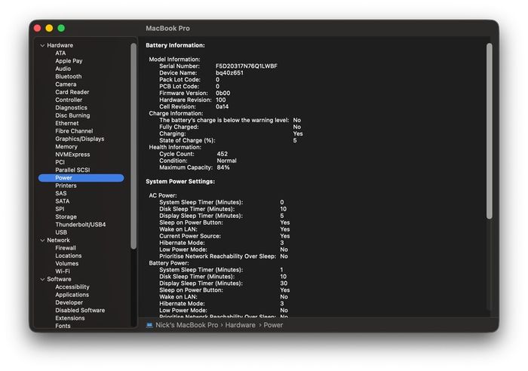Viewport: 528px width, 371px height.
Task: Select Volumes in the sidebar
Action: (x=67, y=264)
